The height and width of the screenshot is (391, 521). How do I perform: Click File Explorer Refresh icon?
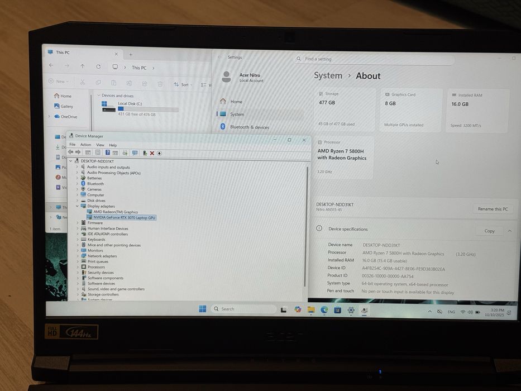[98, 66]
